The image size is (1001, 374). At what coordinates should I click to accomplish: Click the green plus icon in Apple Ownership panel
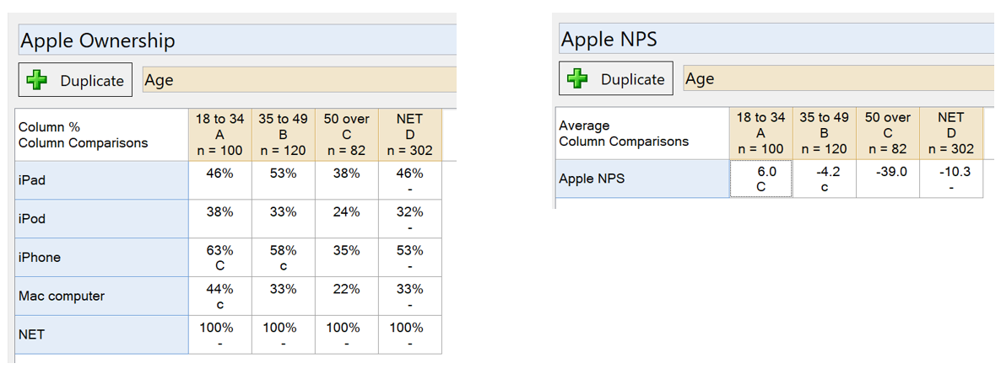click(x=38, y=80)
